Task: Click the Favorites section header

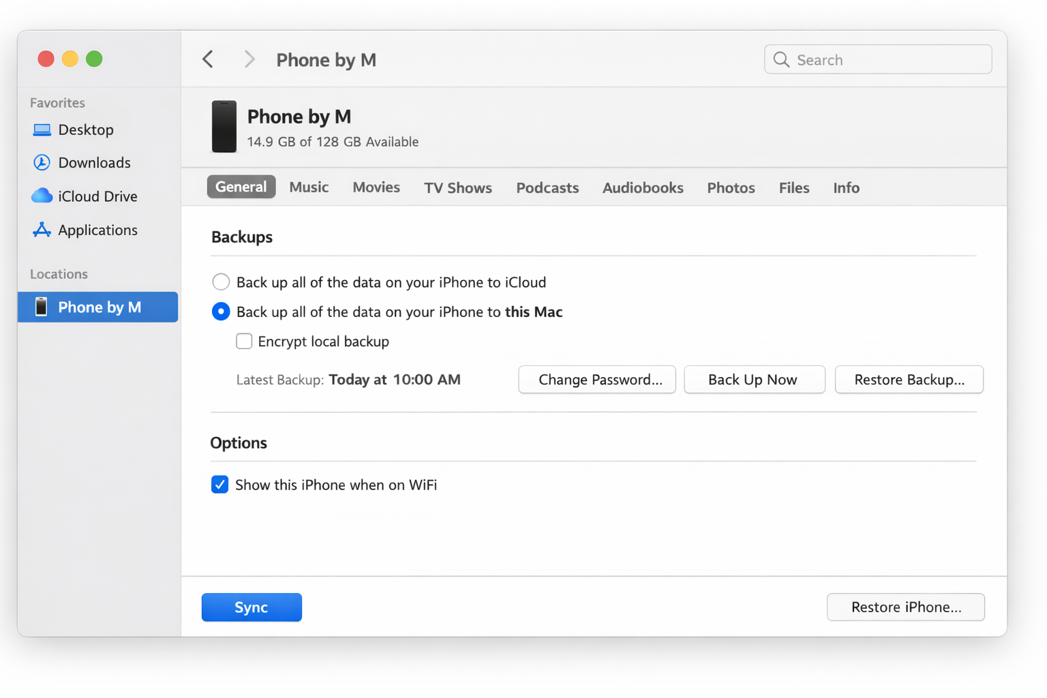Action: click(x=57, y=103)
